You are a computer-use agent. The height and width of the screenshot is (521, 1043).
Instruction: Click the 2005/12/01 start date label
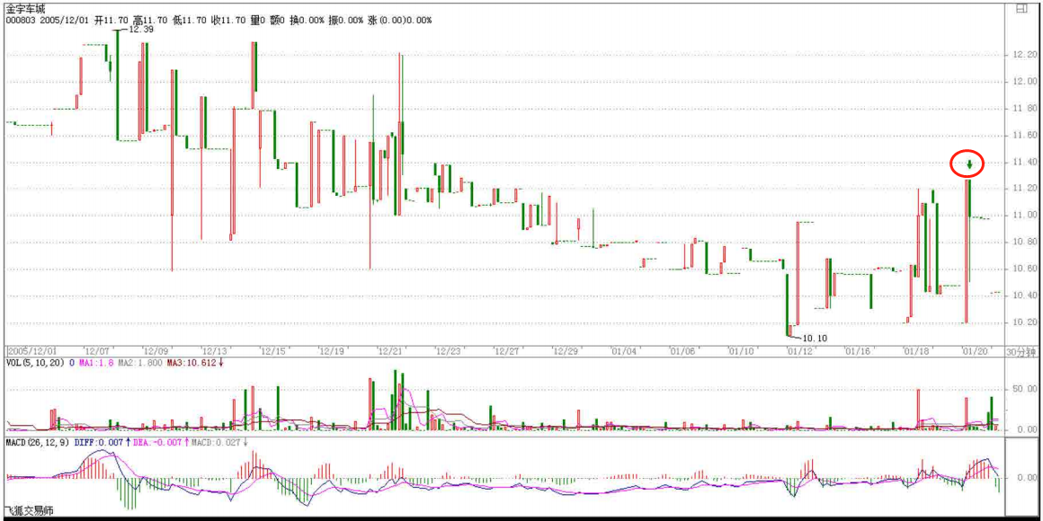pos(31,351)
